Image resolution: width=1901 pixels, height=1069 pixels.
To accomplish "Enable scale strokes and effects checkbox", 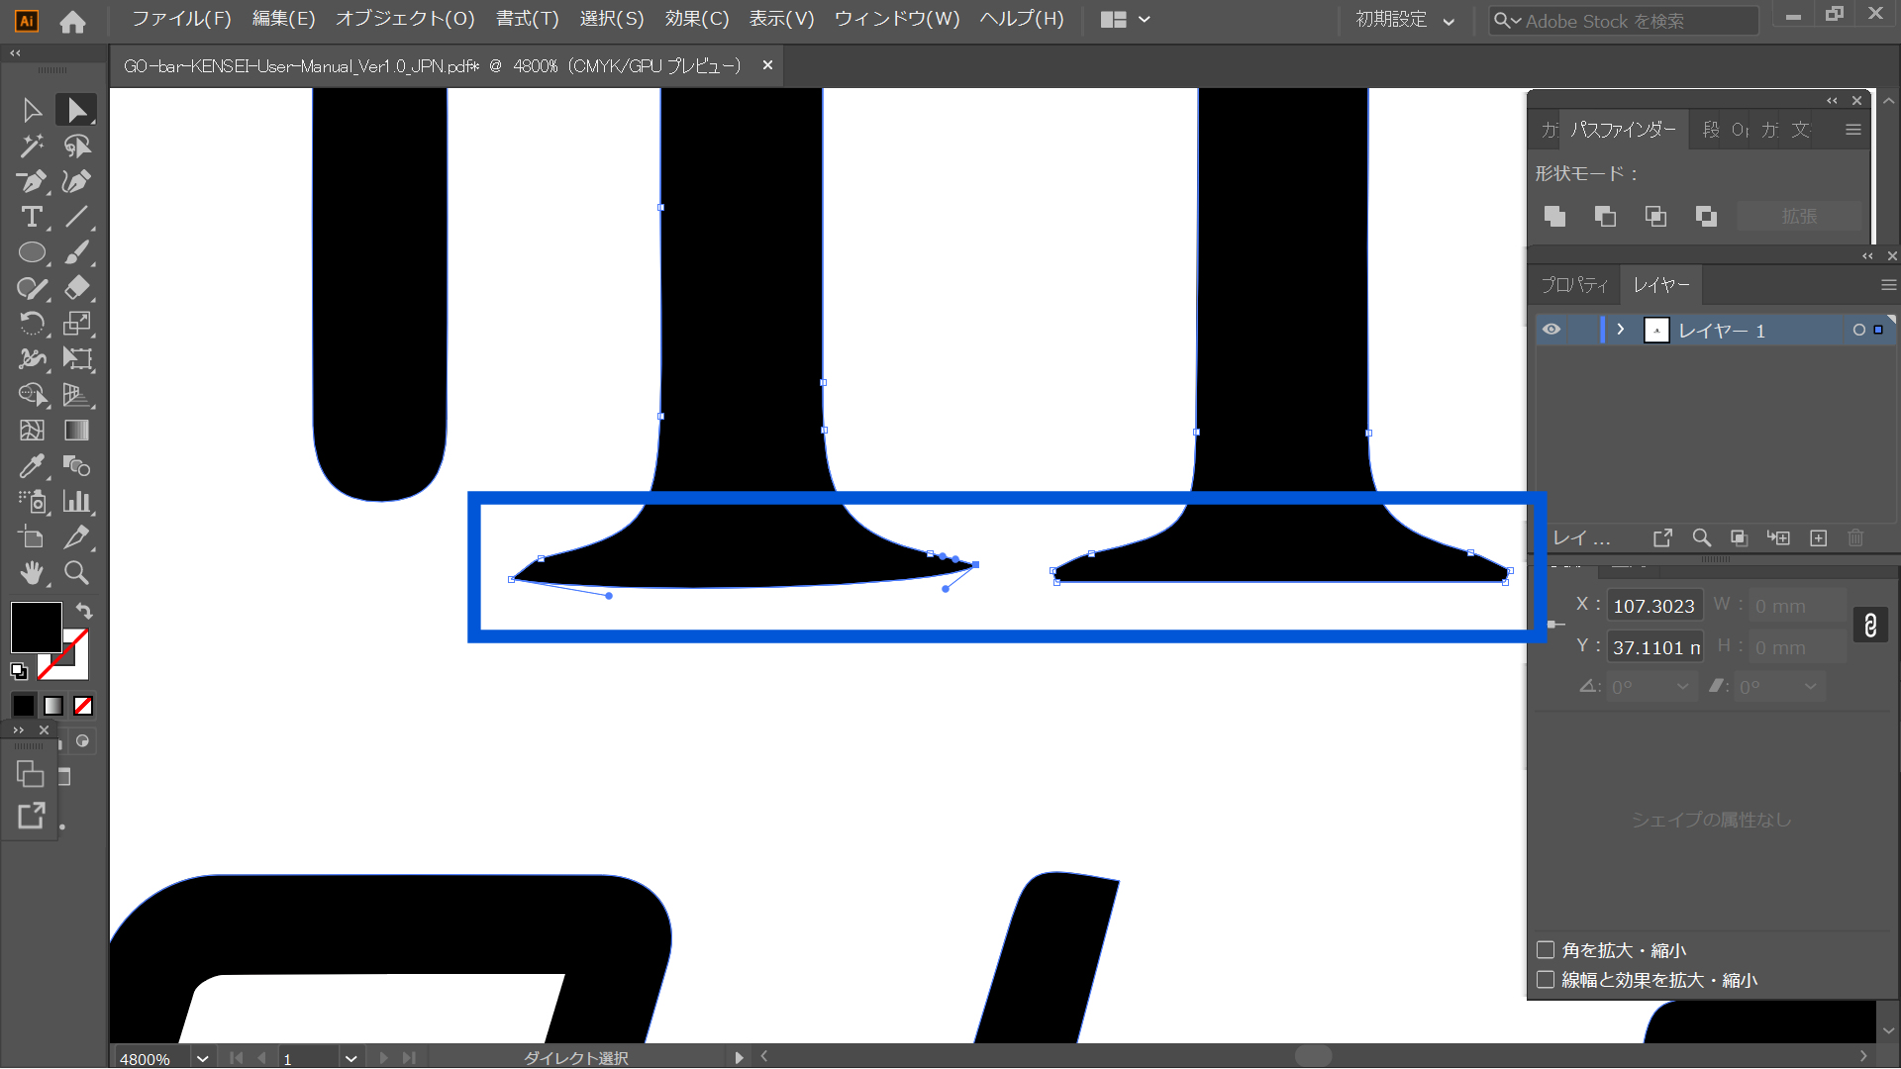I will [1546, 980].
